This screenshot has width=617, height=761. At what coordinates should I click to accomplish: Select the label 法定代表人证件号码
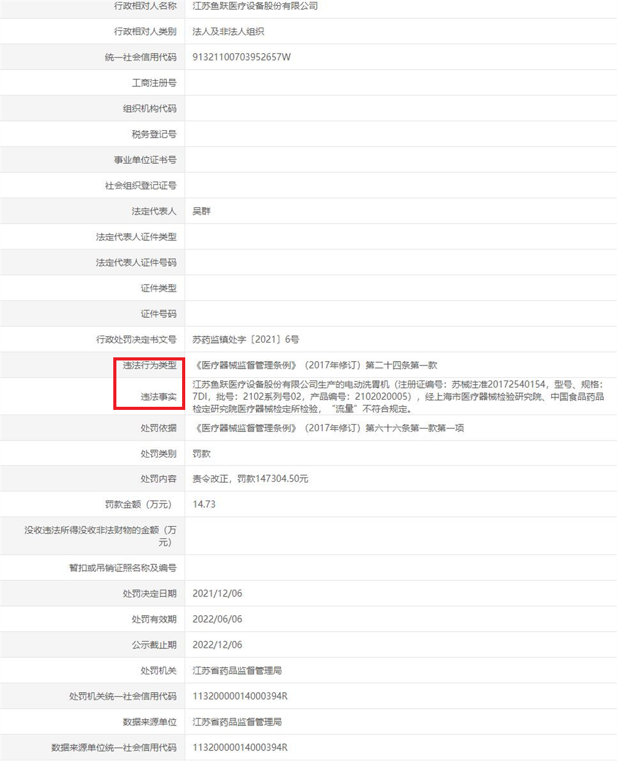point(136,262)
